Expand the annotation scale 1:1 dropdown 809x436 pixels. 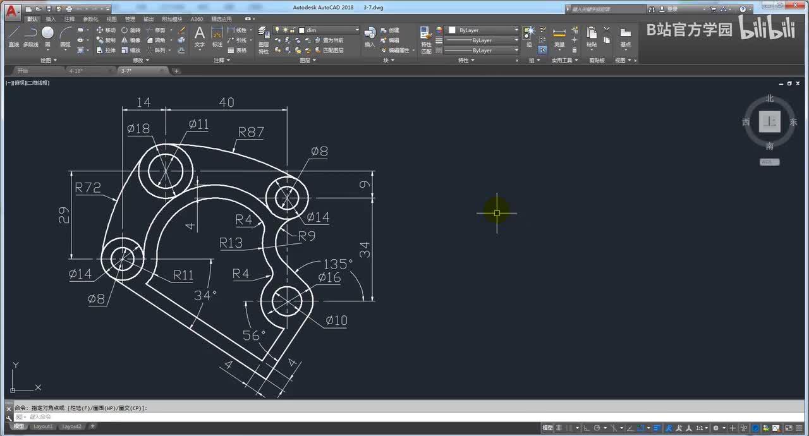point(702,428)
